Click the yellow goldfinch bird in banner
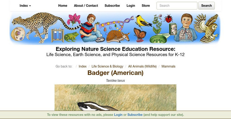Screen dimensions: 231x119 [x=143, y=21]
